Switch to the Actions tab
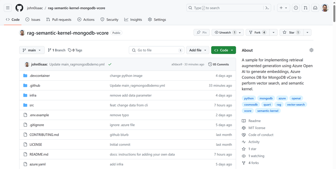The image size is (336, 169). [86, 19]
